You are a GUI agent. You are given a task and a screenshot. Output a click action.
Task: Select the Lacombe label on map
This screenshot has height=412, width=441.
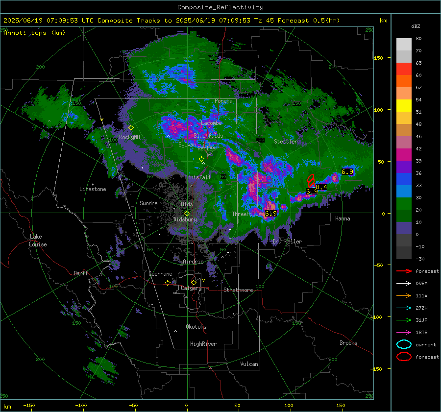(x=211, y=123)
